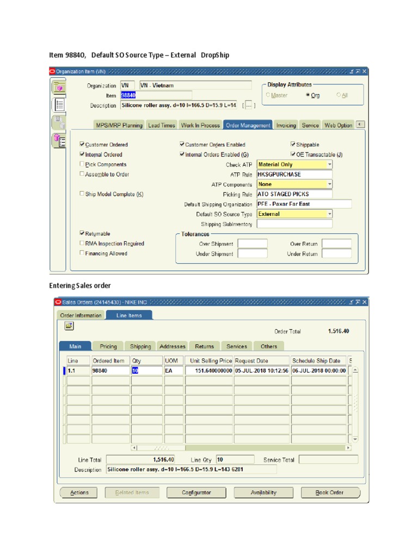Click the top cube icon in the Organization Item sidebar
The width and height of the screenshot is (418, 558).
(x=59, y=87)
